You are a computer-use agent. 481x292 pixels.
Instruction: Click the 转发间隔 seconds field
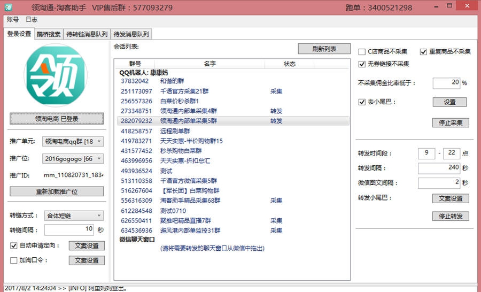[439, 167]
